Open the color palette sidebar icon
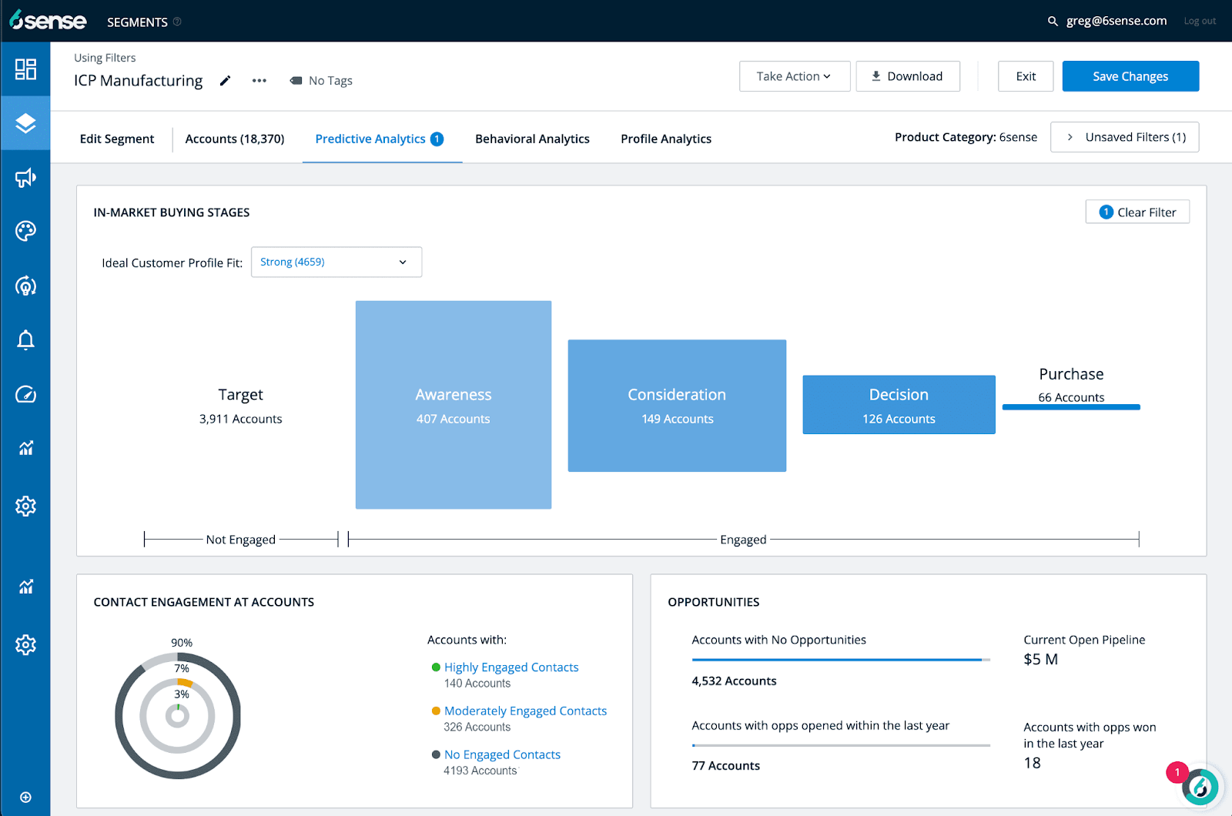Screen dimensions: 1232x816 [x=25, y=231]
